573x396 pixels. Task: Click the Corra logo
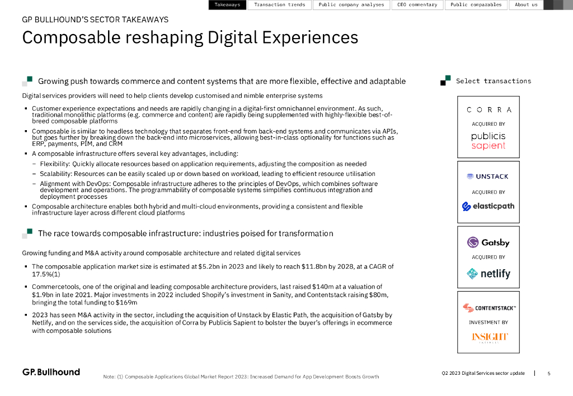(x=489, y=110)
